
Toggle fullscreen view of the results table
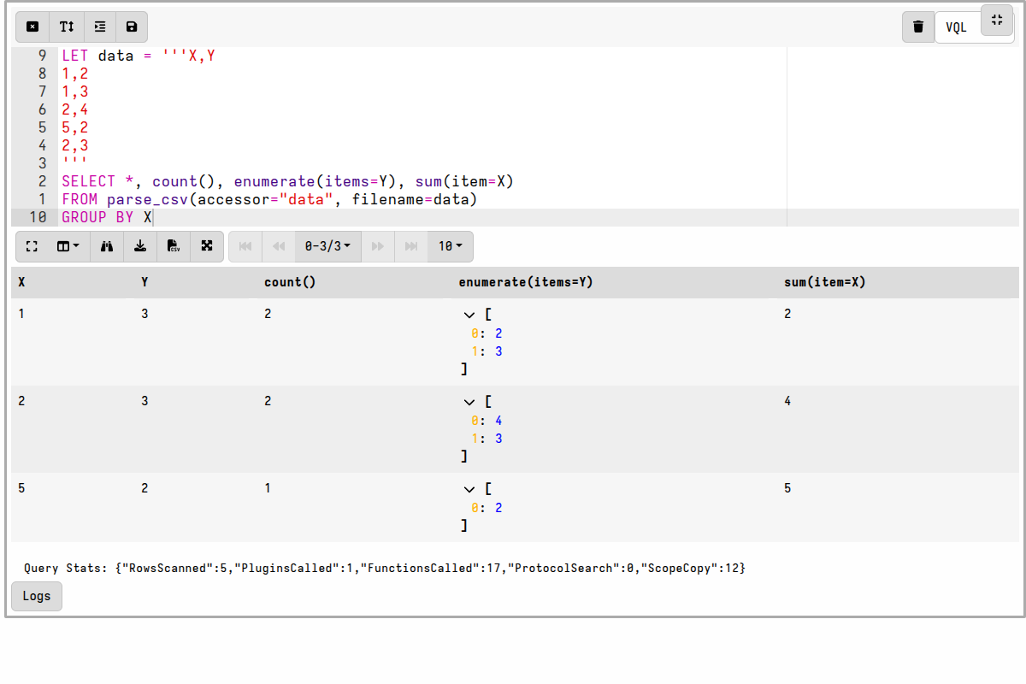(32, 246)
